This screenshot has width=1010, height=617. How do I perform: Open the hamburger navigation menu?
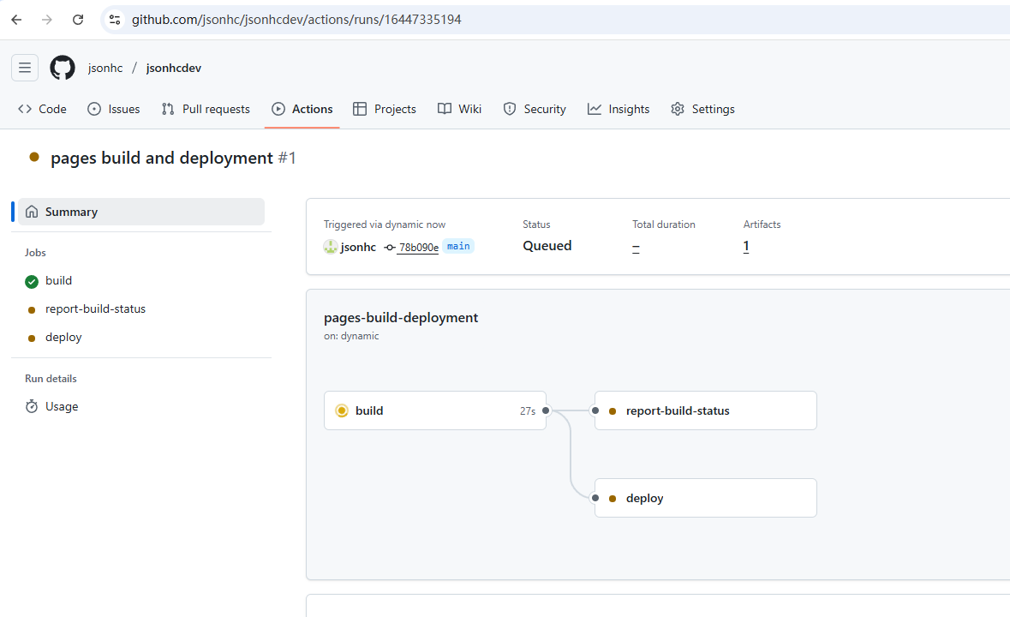(x=25, y=68)
